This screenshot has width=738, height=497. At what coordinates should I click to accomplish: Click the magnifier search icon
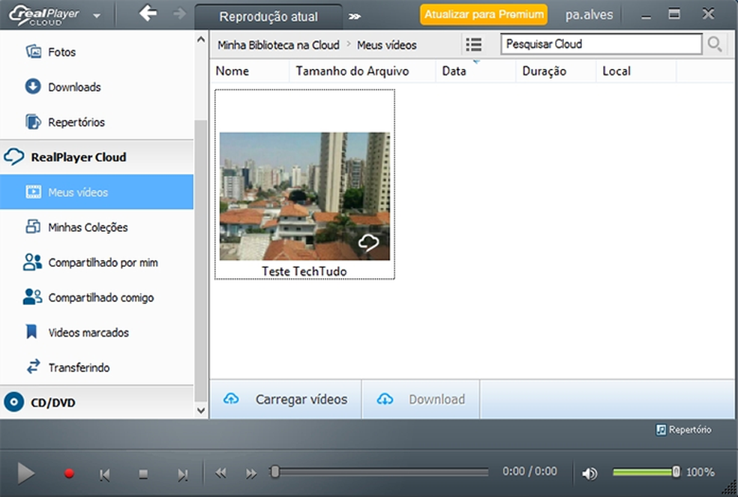pyautogui.click(x=715, y=44)
